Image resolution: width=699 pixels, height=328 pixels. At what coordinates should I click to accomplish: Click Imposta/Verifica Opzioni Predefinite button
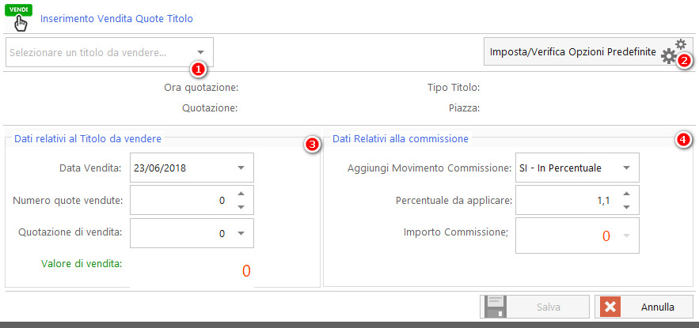[588, 51]
